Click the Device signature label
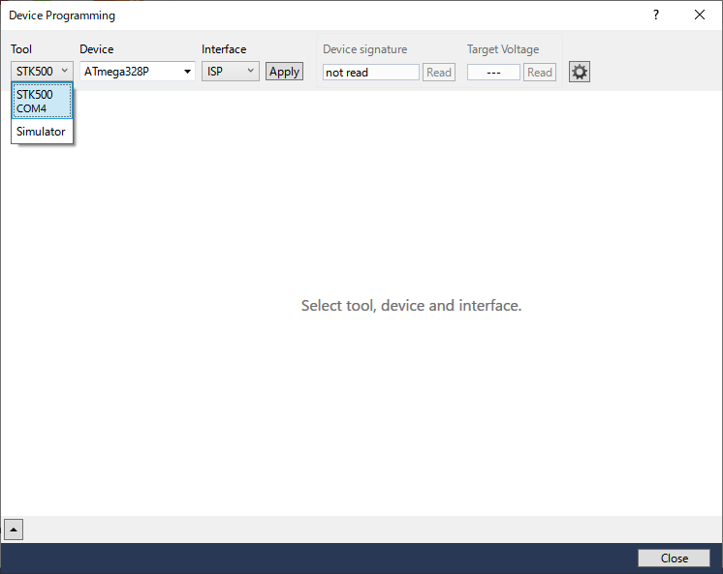 (x=364, y=49)
